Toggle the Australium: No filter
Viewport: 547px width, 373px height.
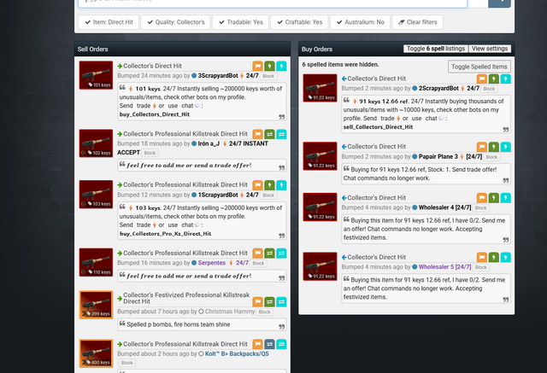360,22
